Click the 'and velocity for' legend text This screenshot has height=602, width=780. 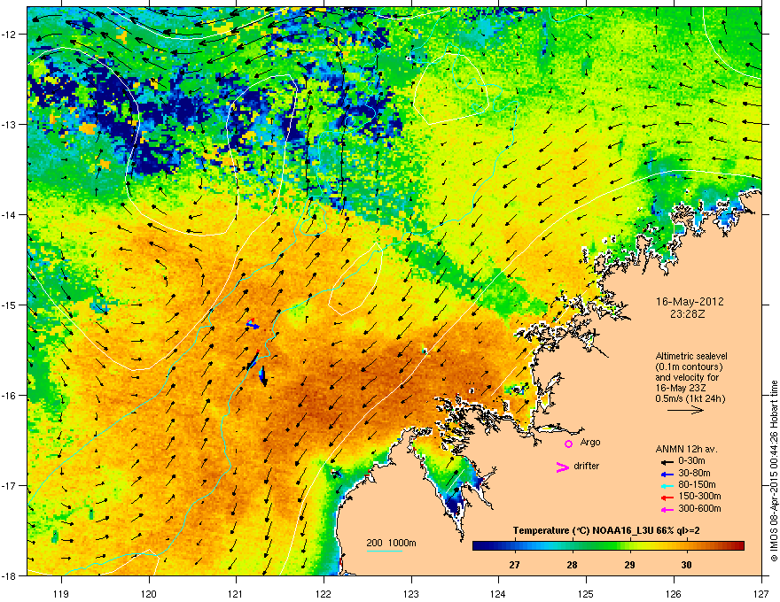pos(686,377)
